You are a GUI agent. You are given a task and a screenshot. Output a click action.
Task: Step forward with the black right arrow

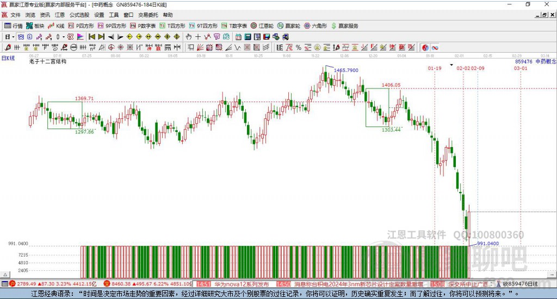(120, 37)
